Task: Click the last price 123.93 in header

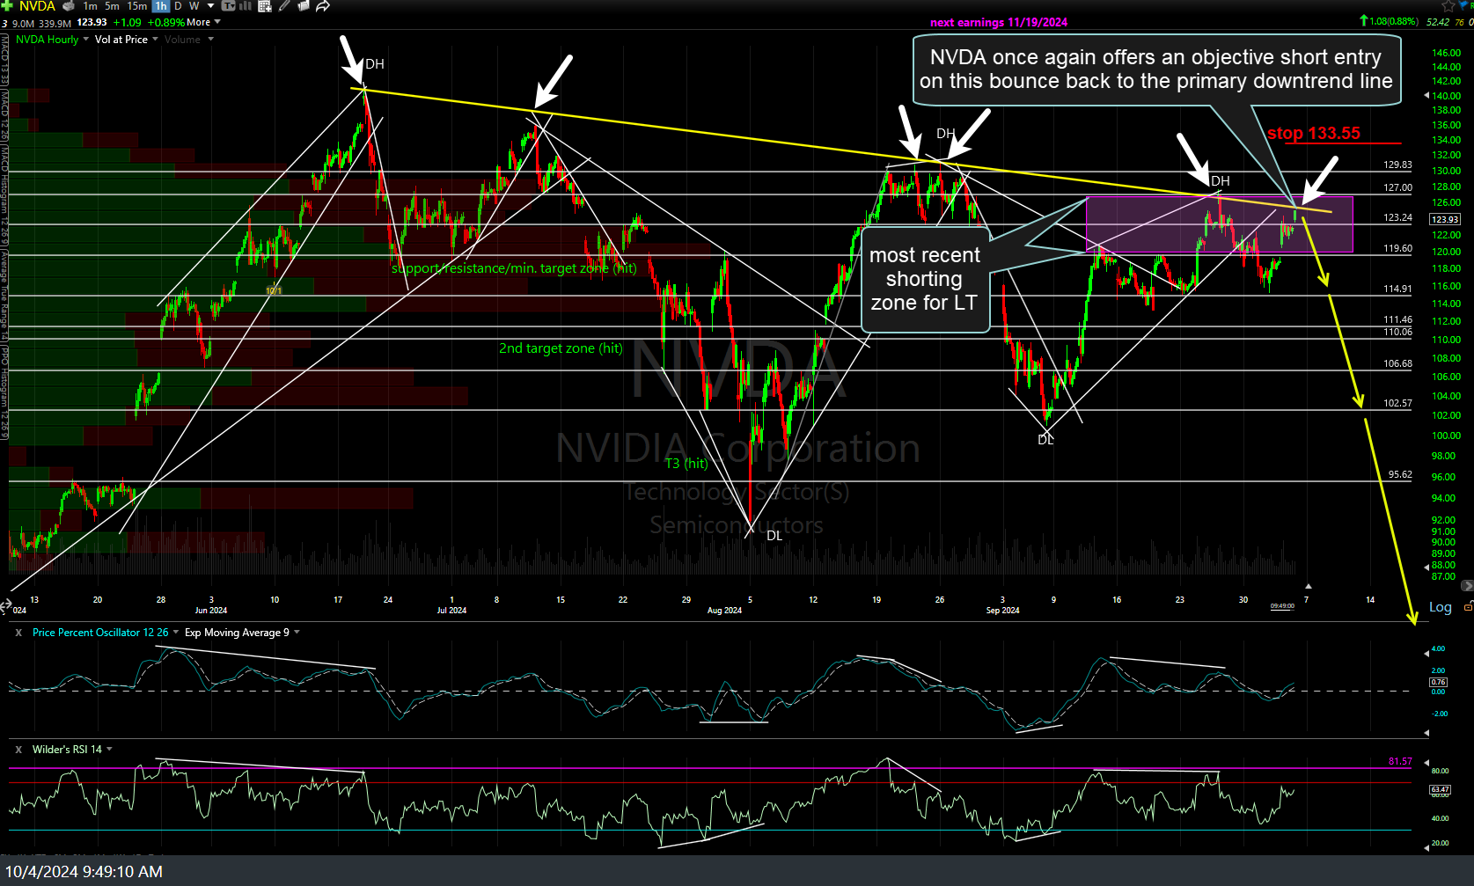Action: pyautogui.click(x=92, y=23)
